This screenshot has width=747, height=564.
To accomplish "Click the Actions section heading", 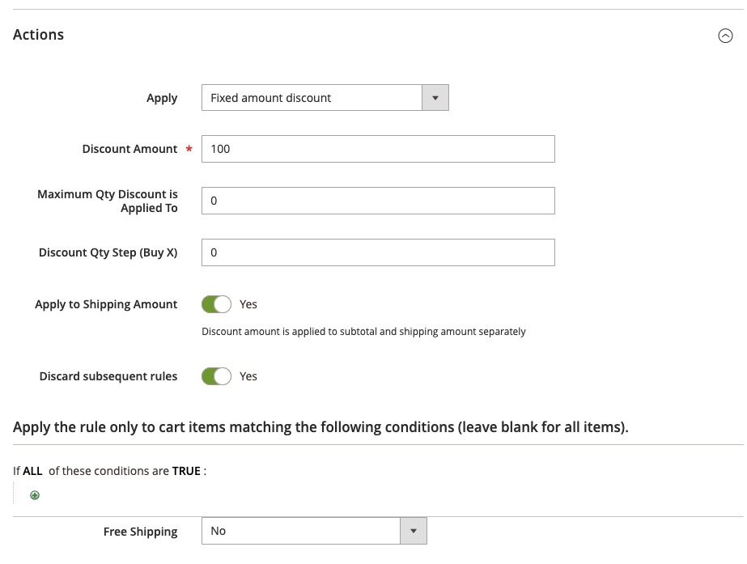I will (38, 35).
